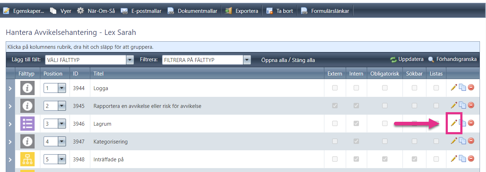The height and width of the screenshot is (172, 486).
Task: Click Ta bort in the toolbar
Action: click(x=279, y=11)
